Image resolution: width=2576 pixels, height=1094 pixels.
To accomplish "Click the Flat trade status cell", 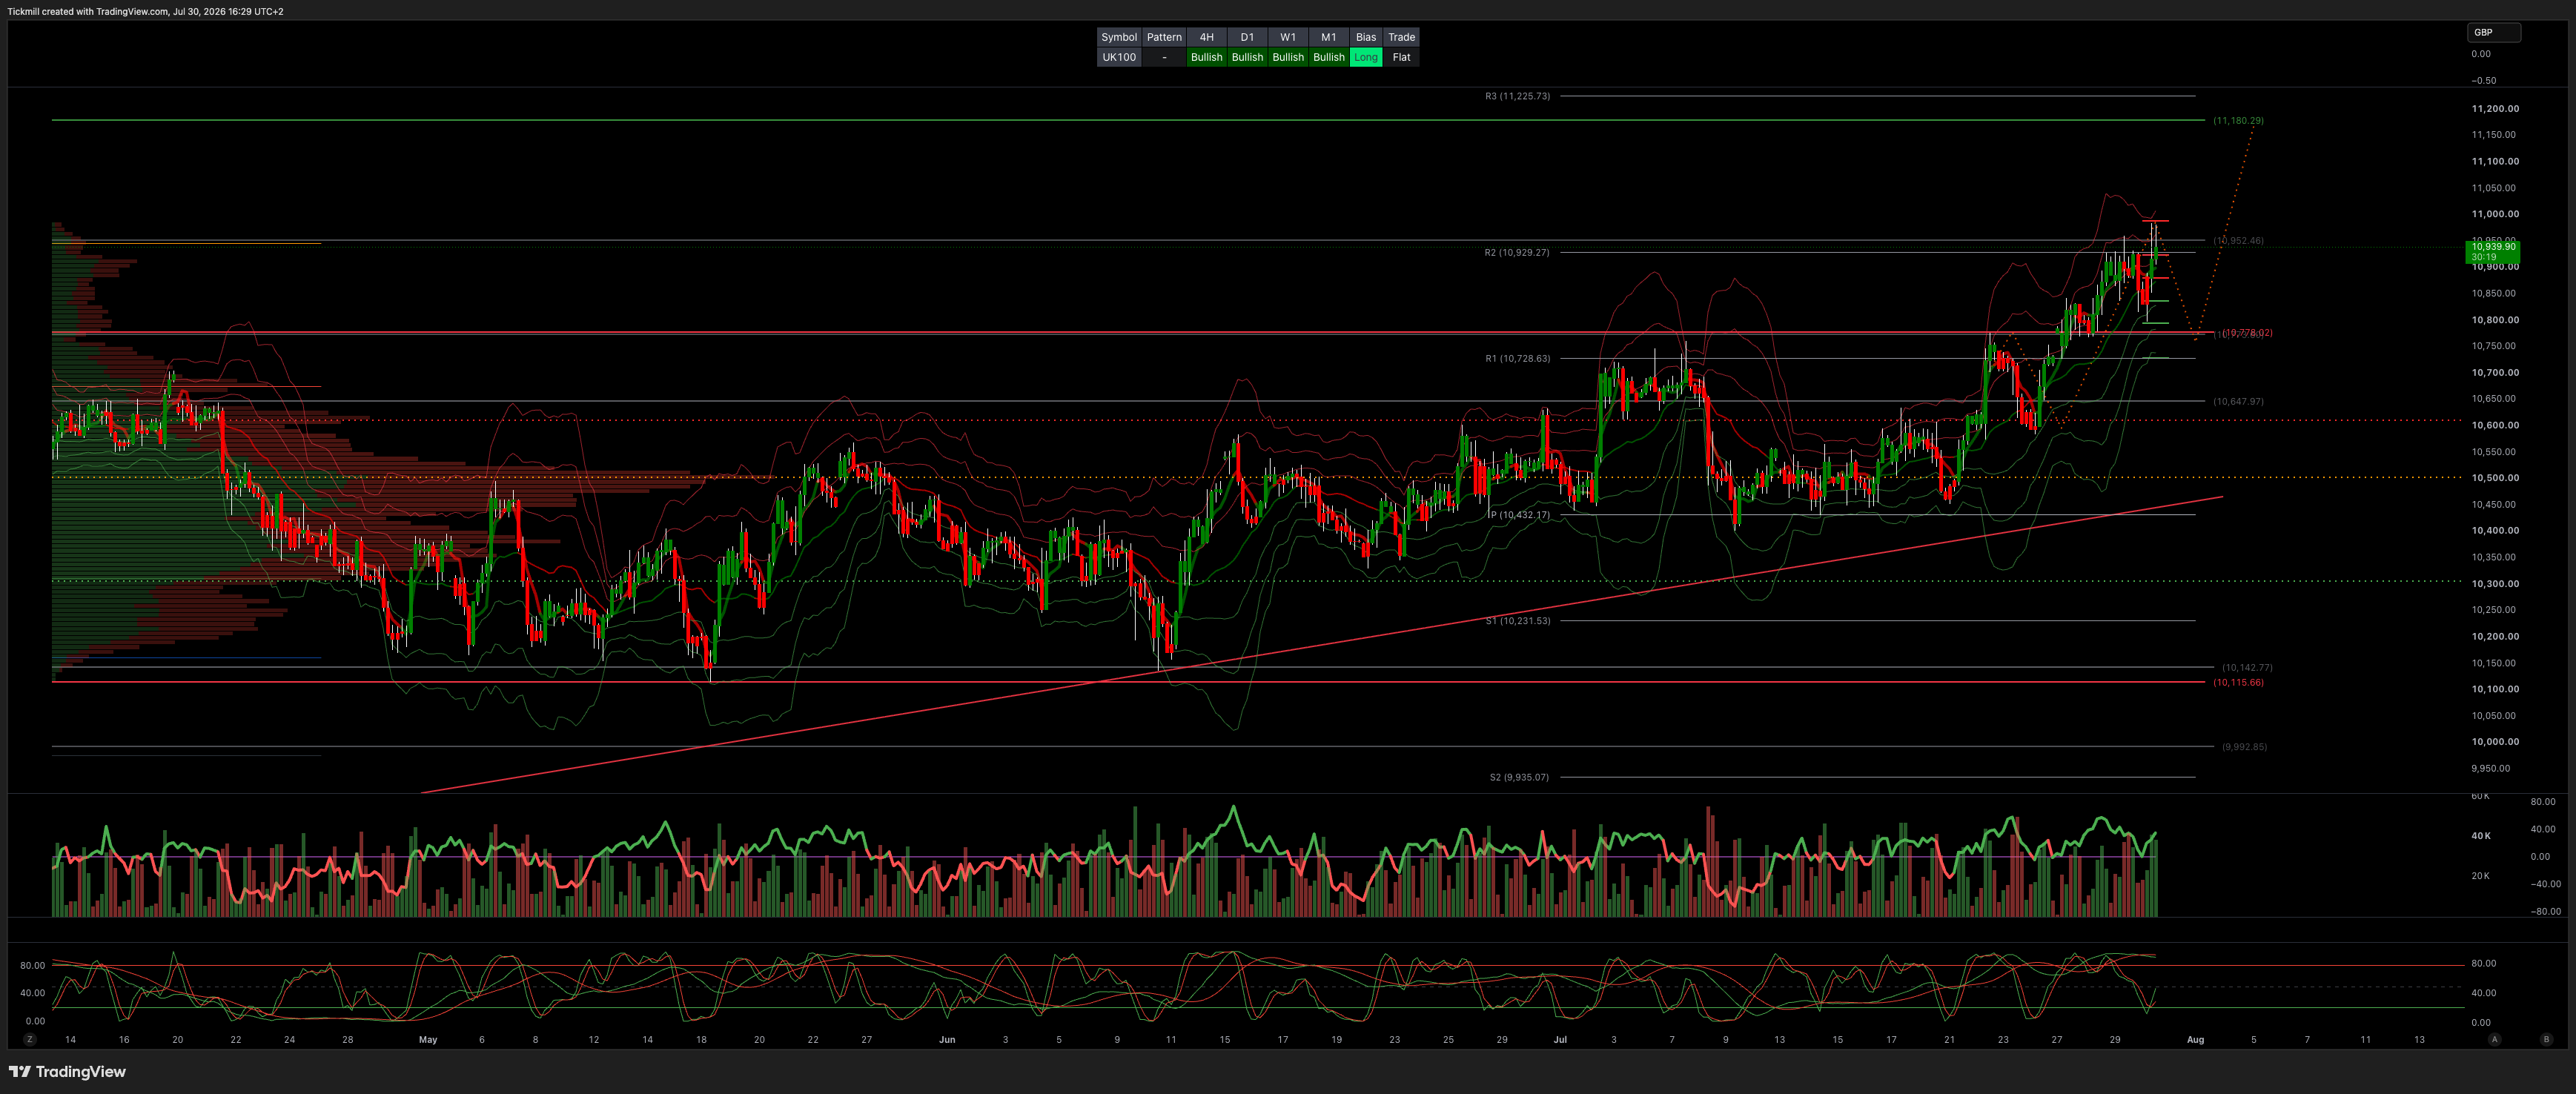I will pyautogui.click(x=1401, y=57).
